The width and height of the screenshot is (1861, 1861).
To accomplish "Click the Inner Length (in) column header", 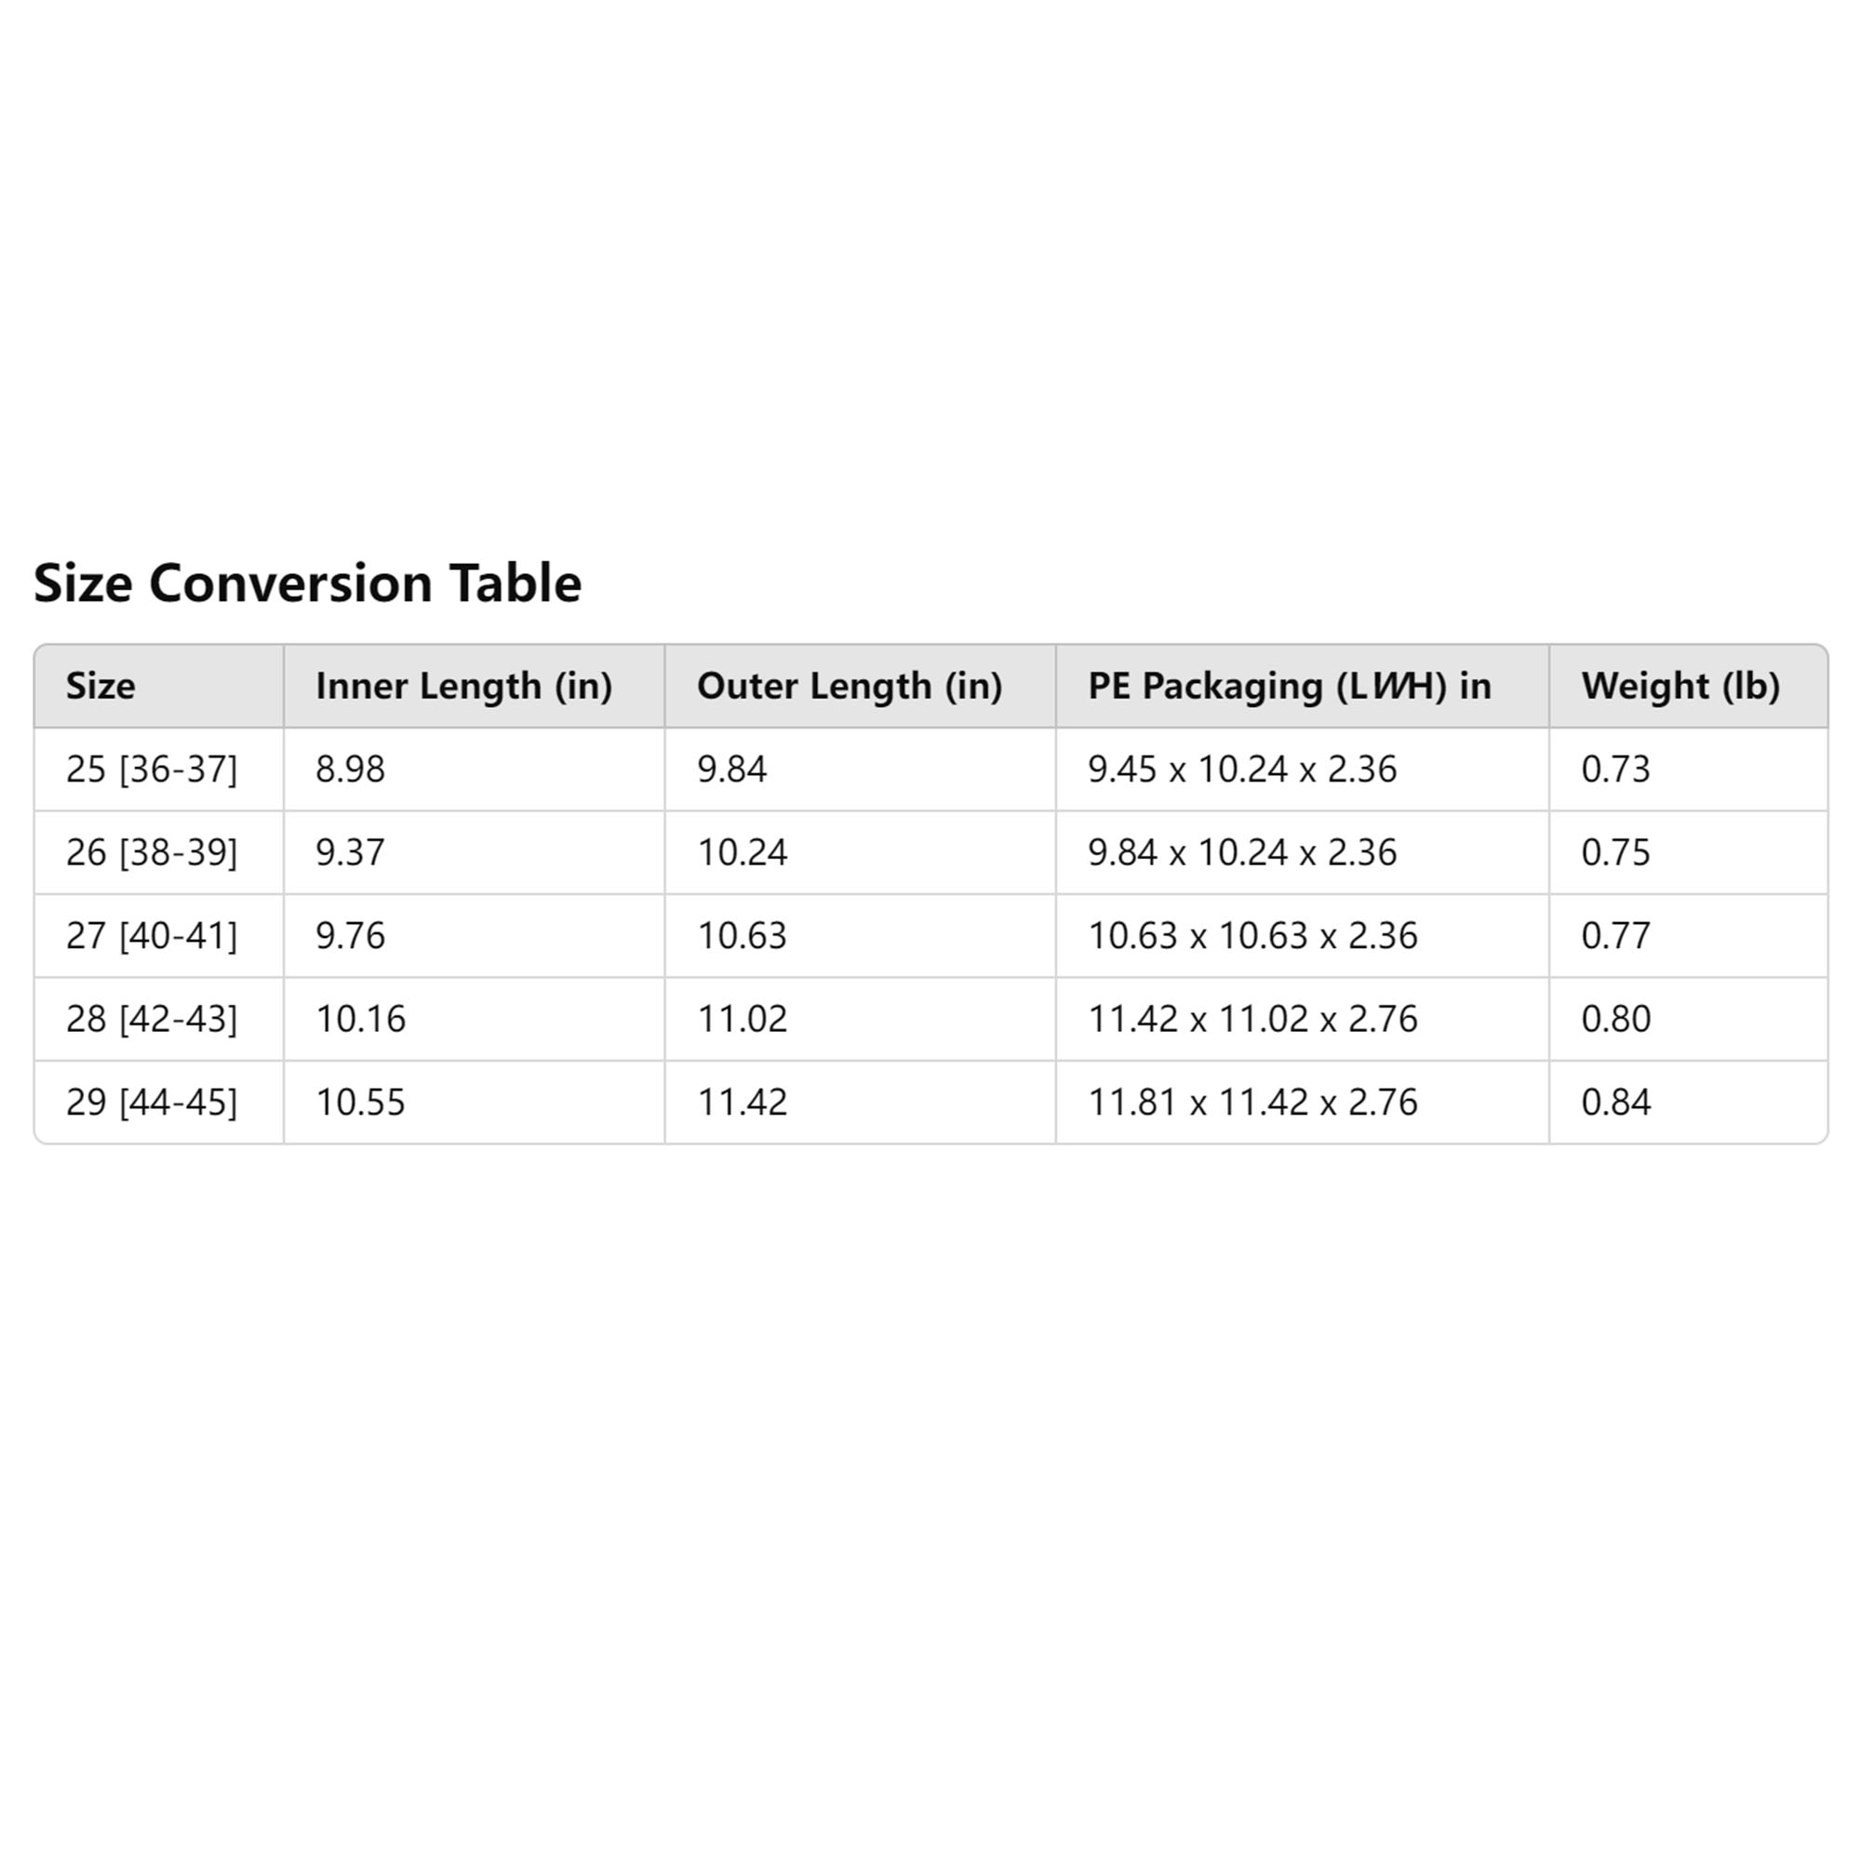I will click(x=463, y=686).
